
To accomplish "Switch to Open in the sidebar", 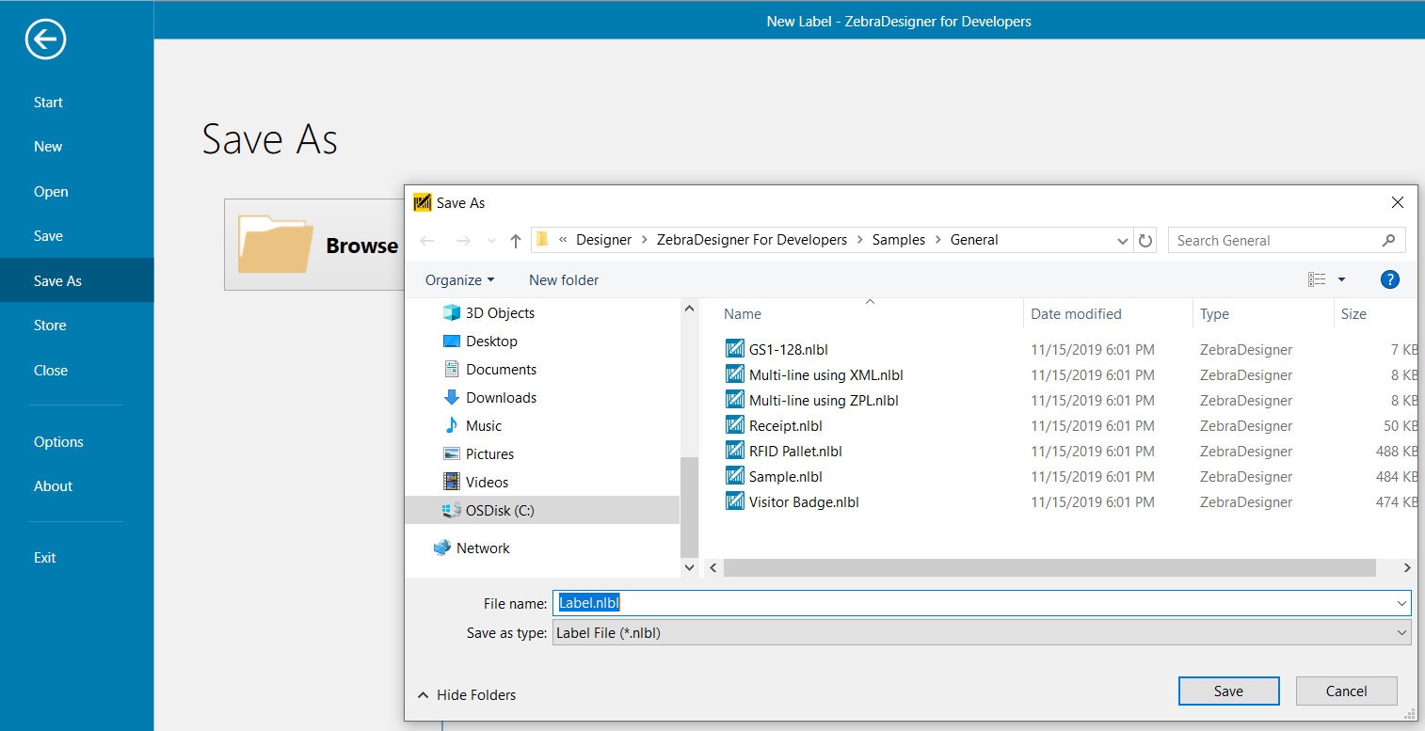I will click(x=51, y=191).
